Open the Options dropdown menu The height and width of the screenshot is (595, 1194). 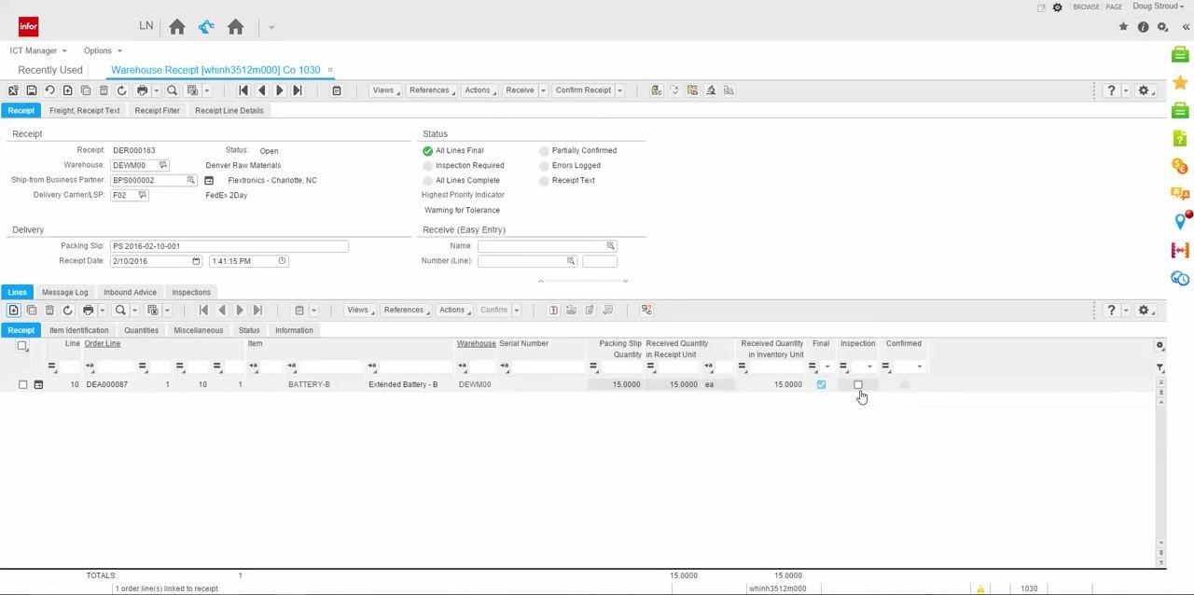(x=103, y=50)
